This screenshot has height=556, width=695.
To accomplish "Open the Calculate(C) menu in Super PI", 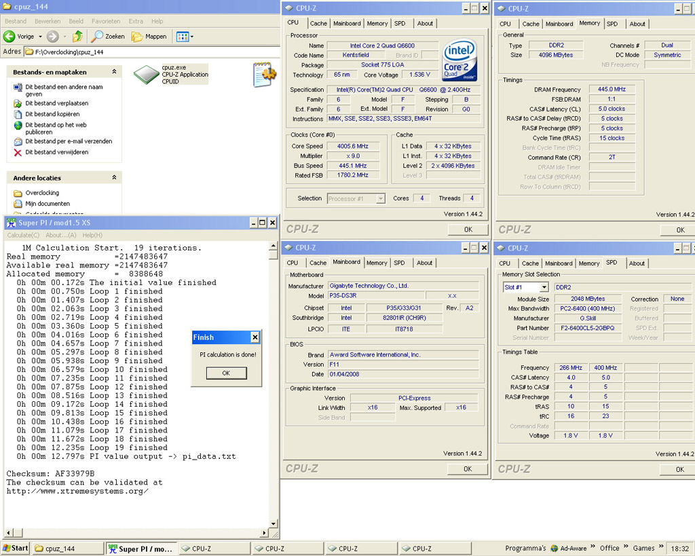I will click(x=23, y=235).
